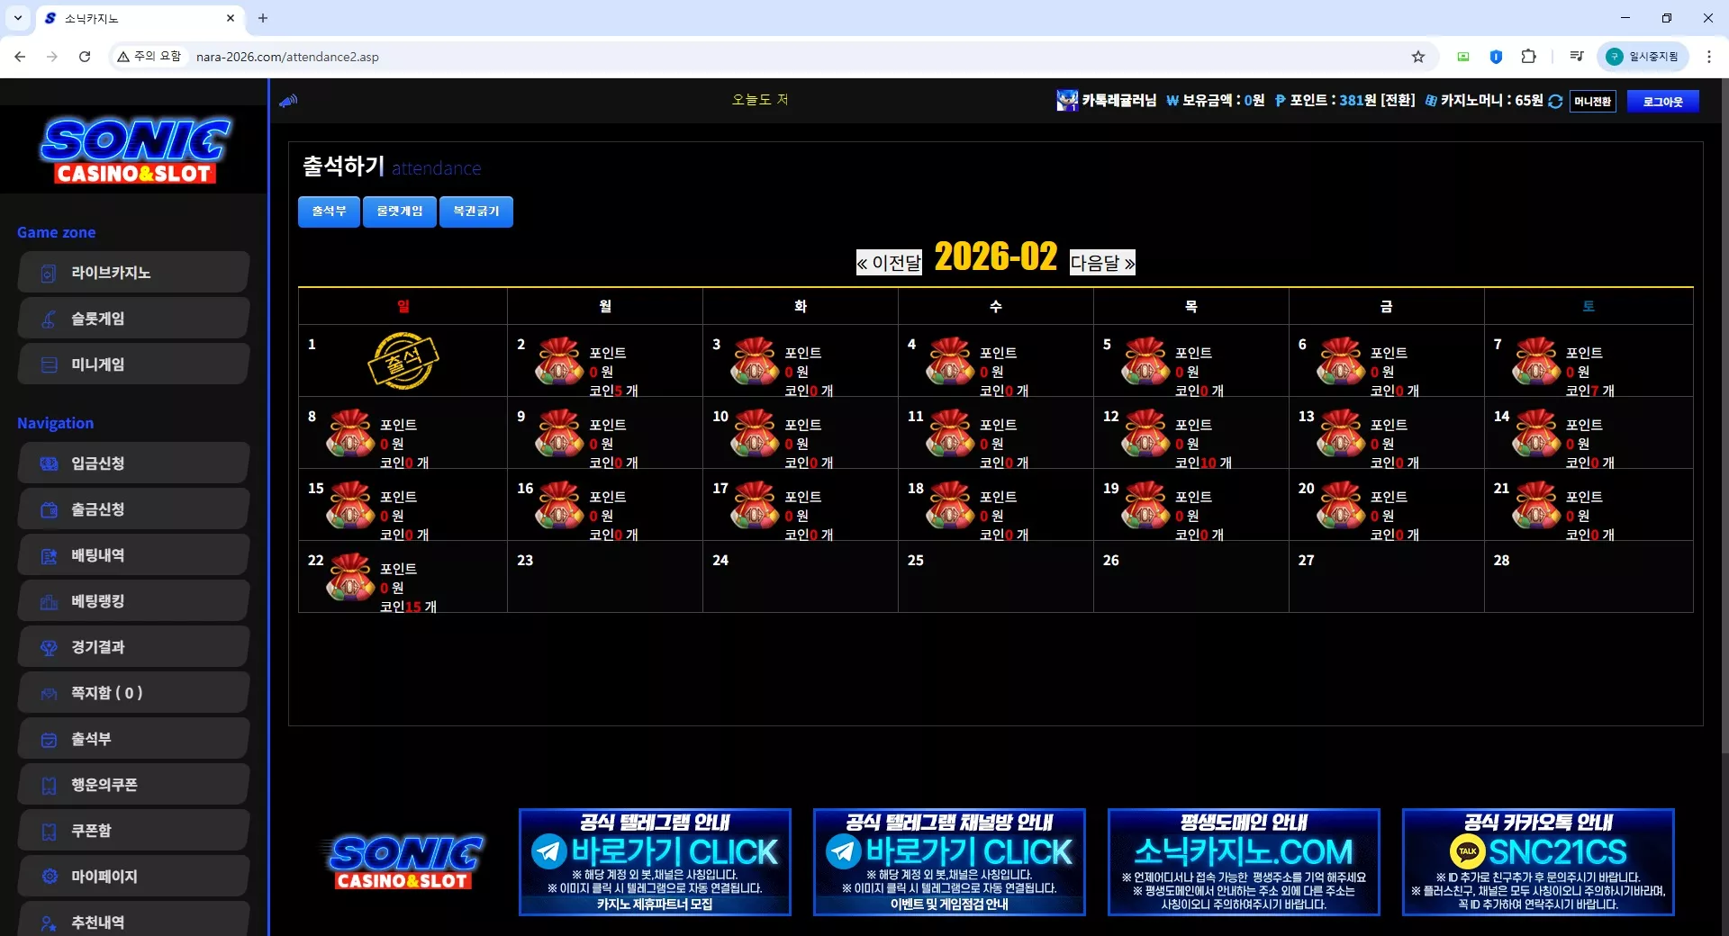Open 배팅내역 in the sidebar
This screenshot has height=936, width=1729.
pyautogui.click(x=133, y=554)
